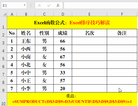138x106 pixels.
Task: Select the cell with name '小李'
Action: tap(26, 88)
